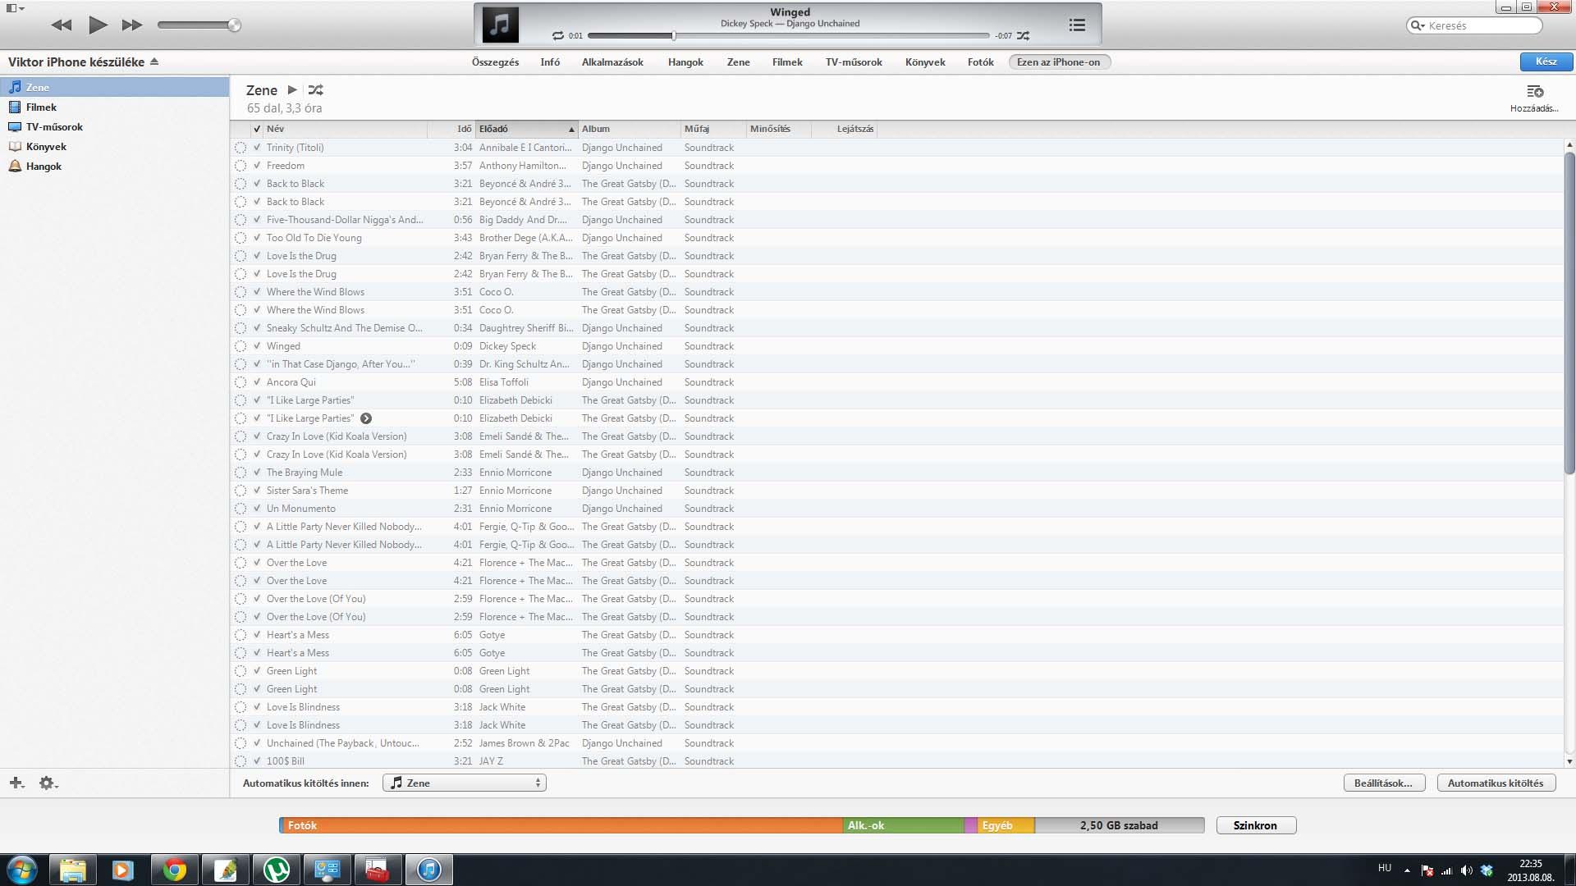Click the previous track rewind button
This screenshot has height=886, width=1576.
click(x=61, y=25)
